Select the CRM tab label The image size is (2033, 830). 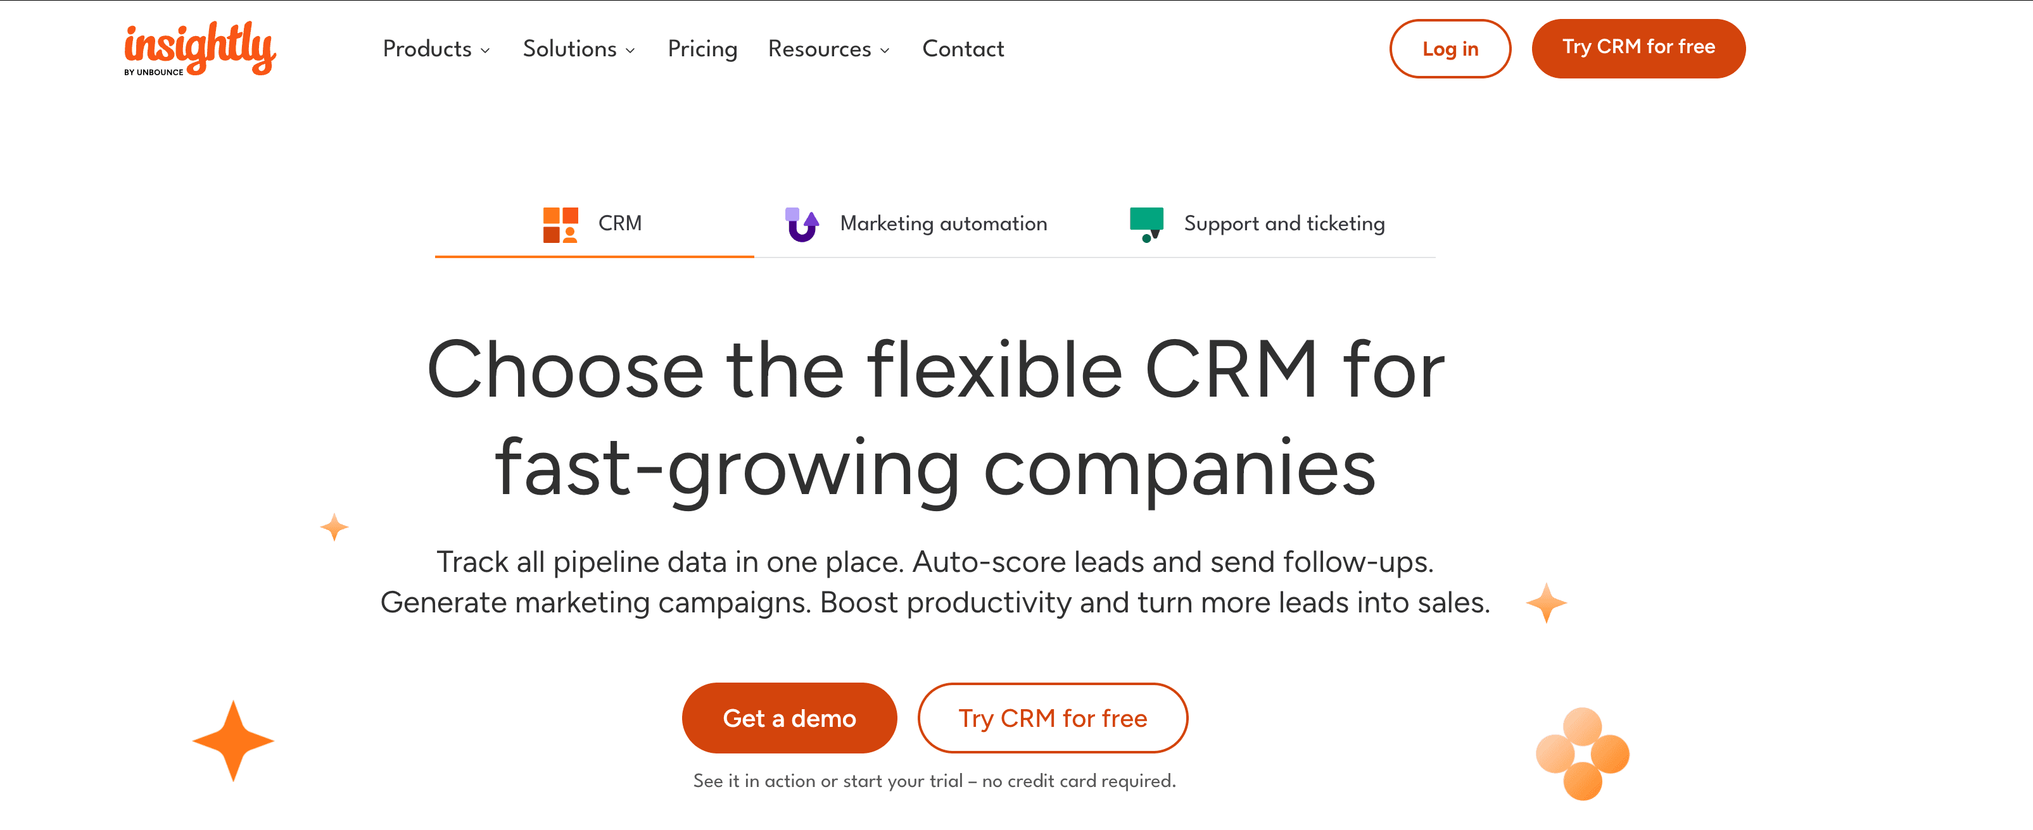tap(619, 224)
